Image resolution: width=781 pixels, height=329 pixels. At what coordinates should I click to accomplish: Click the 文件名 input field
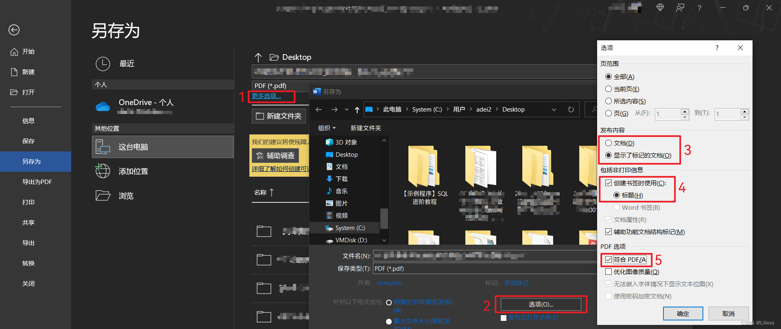[x=484, y=256]
